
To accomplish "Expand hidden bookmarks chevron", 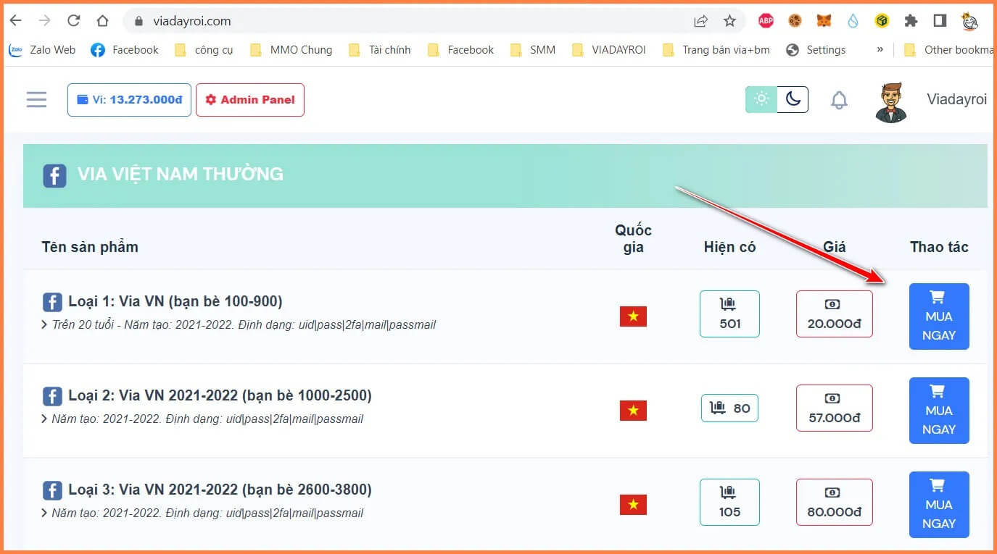I will click(x=880, y=50).
